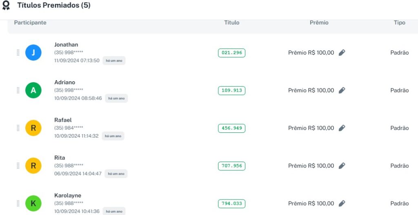
Task: Open title badge 707.956
Action: pos(231,166)
